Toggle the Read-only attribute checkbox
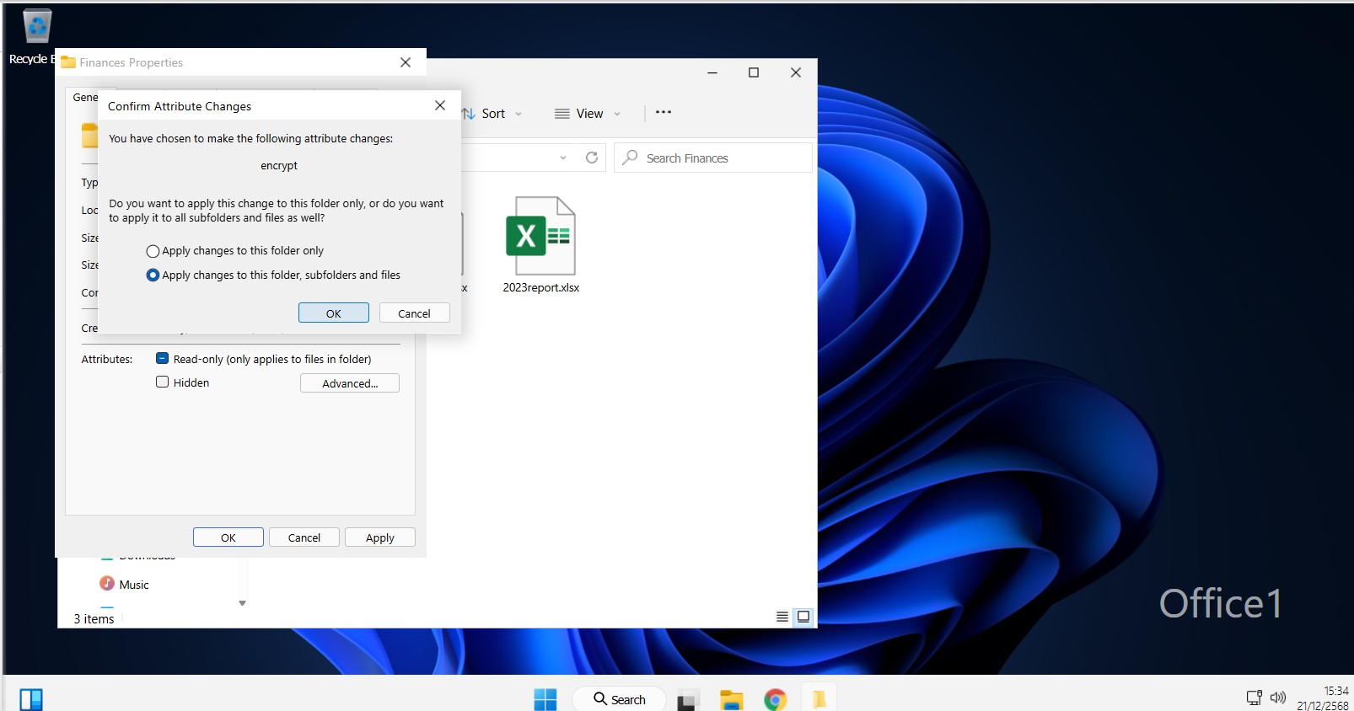This screenshot has height=711, width=1354. tap(163, 359)
